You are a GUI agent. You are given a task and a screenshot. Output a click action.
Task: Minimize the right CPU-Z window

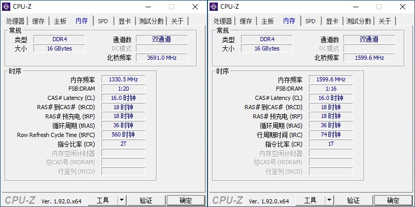(x=355, y=7)
